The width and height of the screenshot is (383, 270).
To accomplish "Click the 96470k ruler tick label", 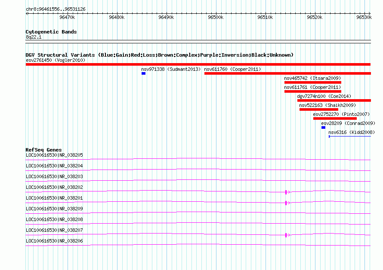I will [x=67, y=17].
